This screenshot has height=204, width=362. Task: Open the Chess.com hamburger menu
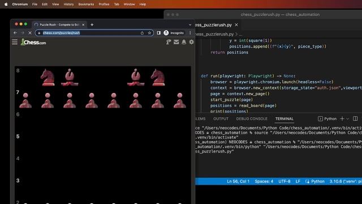[x=15, y=42]
